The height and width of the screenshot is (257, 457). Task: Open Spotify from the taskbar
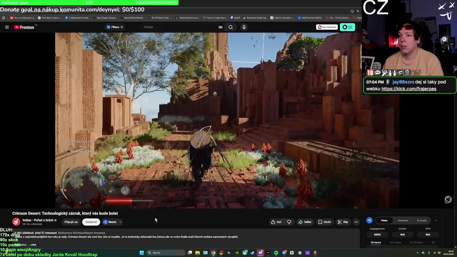[x=276, y=253]
